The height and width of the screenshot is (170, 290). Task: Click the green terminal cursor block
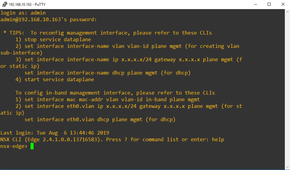click(32, 146)
